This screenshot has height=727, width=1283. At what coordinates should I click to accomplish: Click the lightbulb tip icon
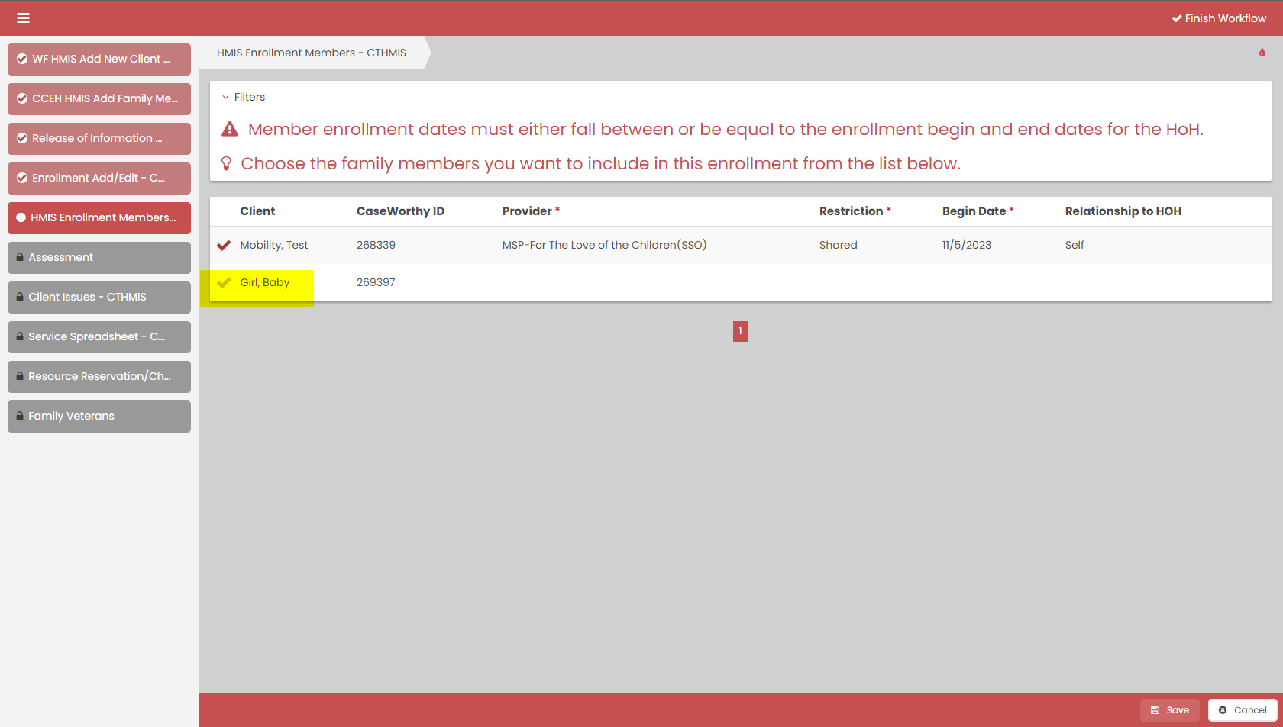point(226,163)
